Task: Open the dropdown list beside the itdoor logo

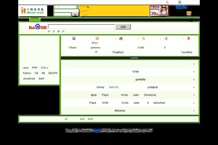Action: [x=66, y=7]
